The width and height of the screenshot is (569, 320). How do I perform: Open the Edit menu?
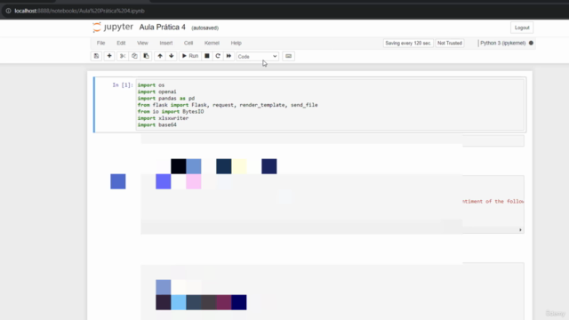[121, 43]
